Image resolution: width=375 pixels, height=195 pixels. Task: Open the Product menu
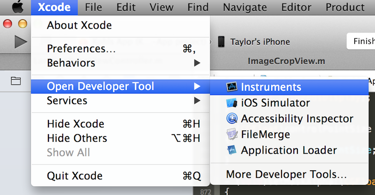coord(345,7)
